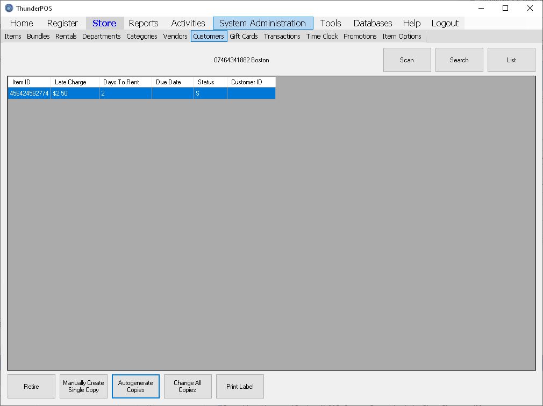Sort by Late Charge column header

pyautogui.click(x=75, y=82)
